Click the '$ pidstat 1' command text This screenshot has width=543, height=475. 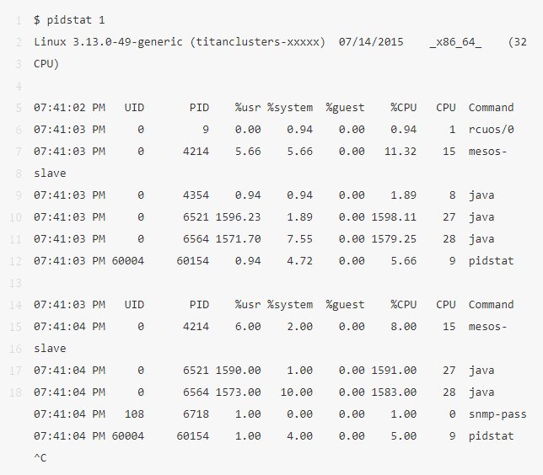(69, 19)
